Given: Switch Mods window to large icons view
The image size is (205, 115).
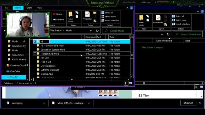Looking at the screenshot, I should point(130,83).
